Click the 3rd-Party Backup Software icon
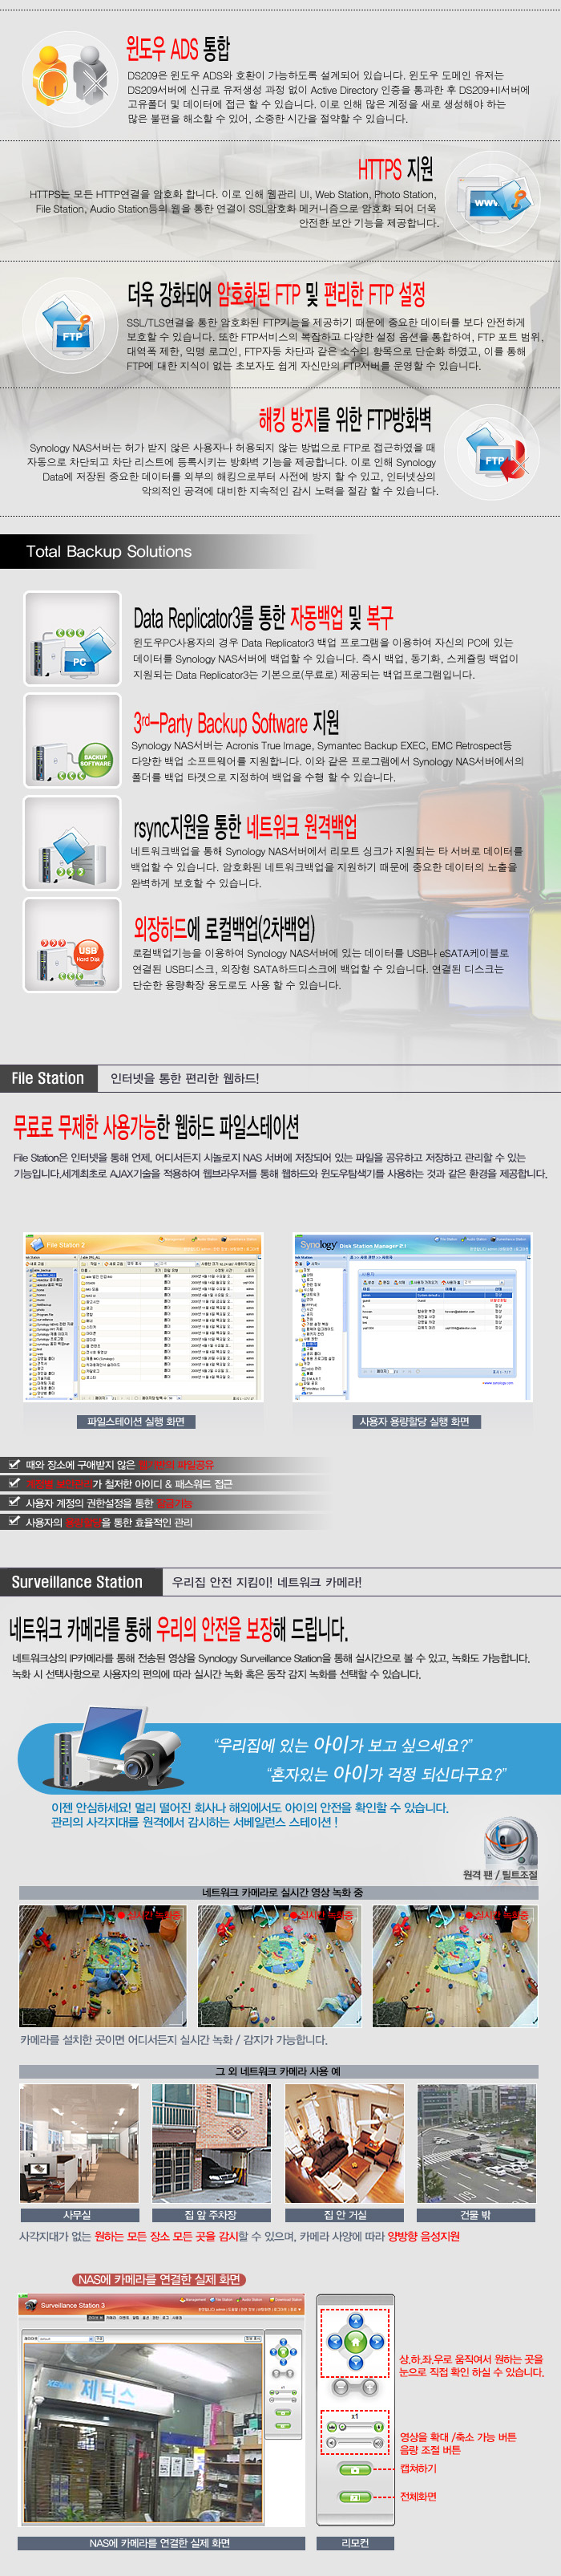 [72, 741]
